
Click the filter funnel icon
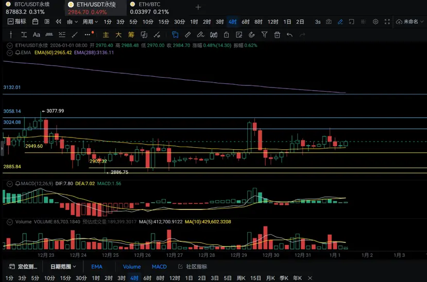[x=264, y=34]
